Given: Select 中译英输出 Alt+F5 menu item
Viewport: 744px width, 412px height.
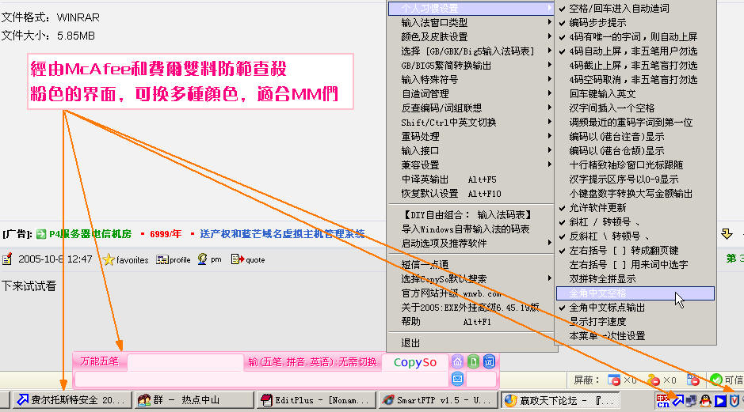Looking at the screenshot, I should [471, 180].
